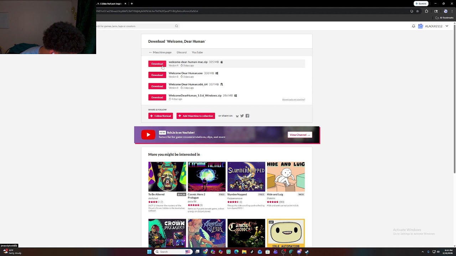Click the install app icon in address bar

(412, 11)
